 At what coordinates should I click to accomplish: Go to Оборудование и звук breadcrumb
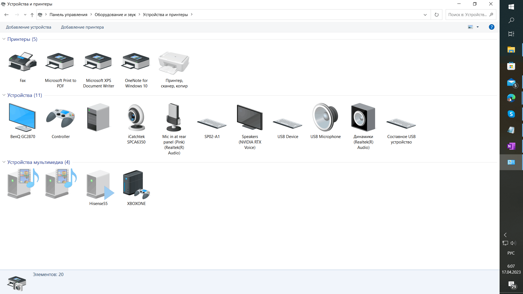(x=115, y=15)
